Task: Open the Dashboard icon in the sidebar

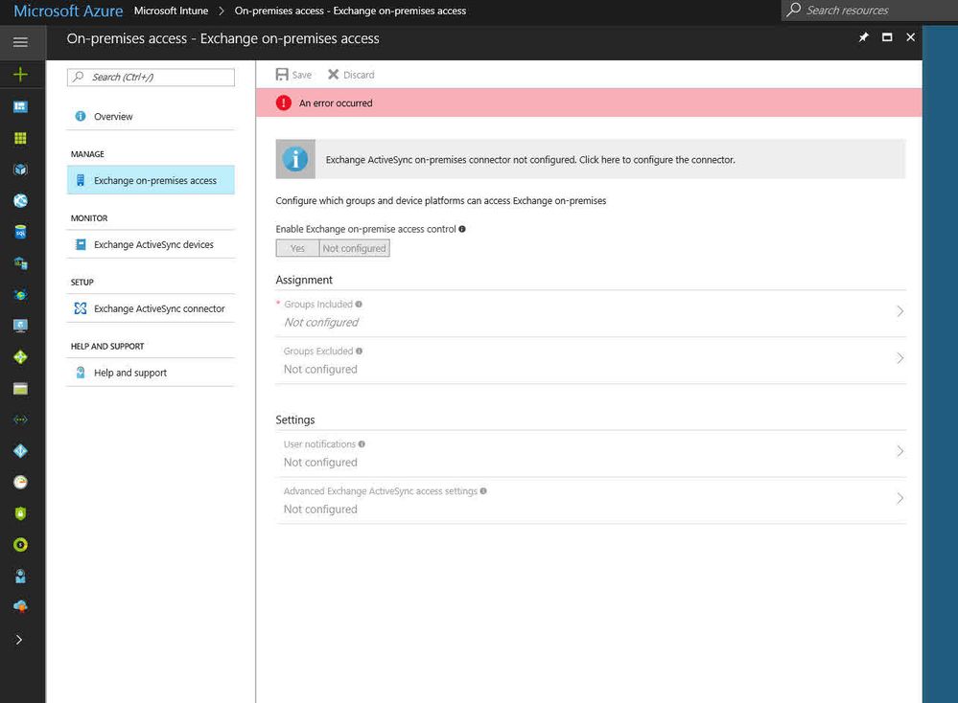Action: [x=20, y=107]
